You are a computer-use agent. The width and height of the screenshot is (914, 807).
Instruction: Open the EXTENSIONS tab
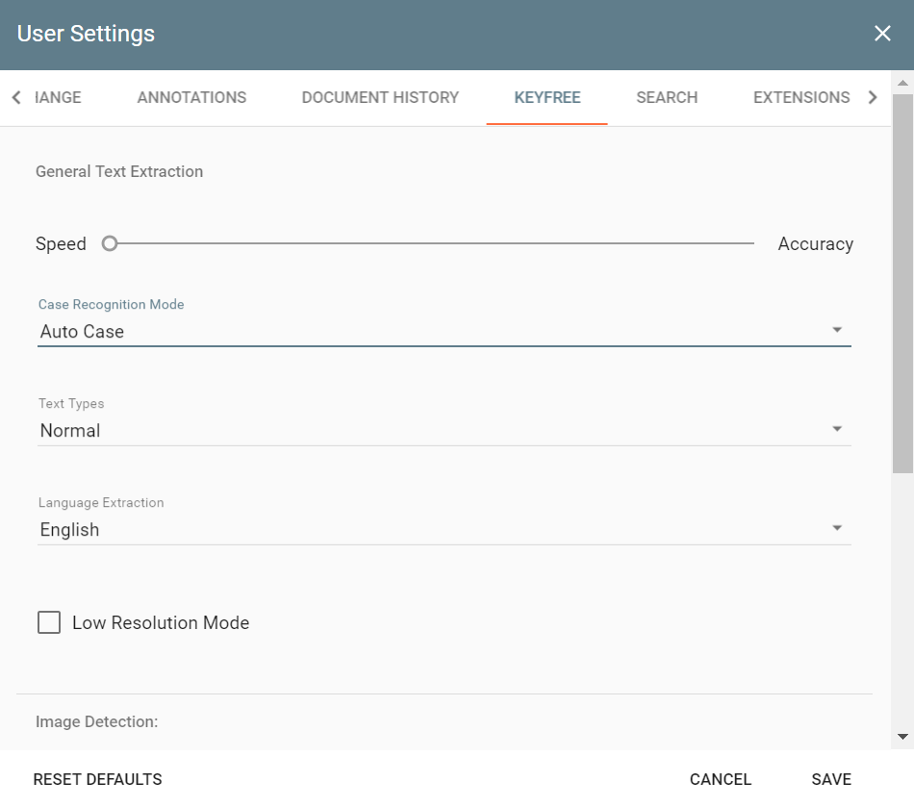click(801, 97)
